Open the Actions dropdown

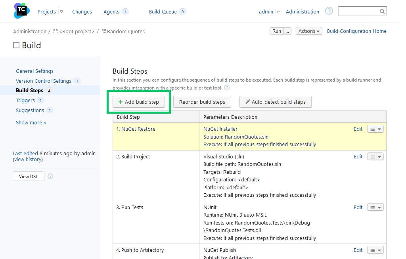coord(309,31)
